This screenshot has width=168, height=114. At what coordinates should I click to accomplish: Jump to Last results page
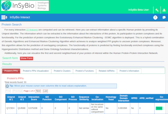click(45, 91)
